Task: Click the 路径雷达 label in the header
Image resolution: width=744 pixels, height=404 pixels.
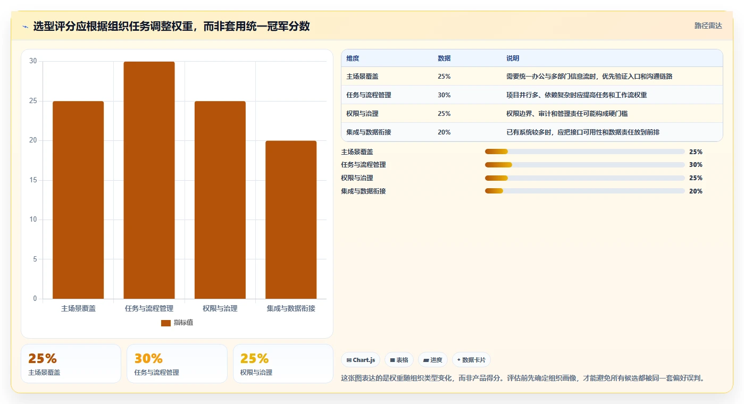Action: [x=708, y=26]
